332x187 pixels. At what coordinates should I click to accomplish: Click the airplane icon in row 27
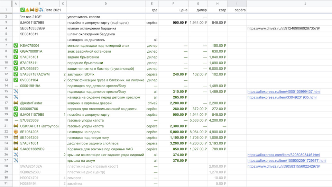click(x=16, y=161)
